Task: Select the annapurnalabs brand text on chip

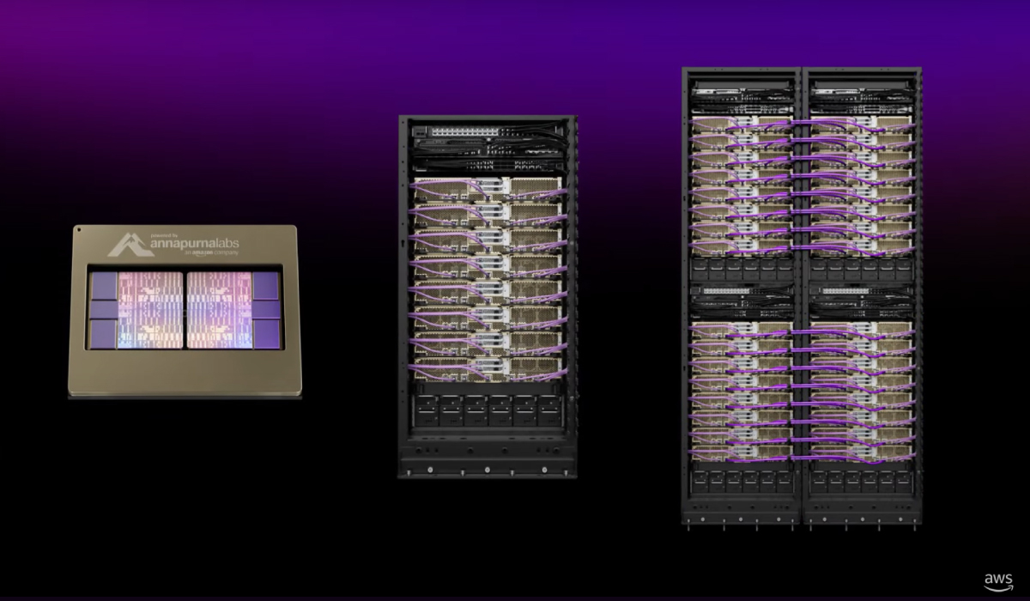Action: coord(195,245)
